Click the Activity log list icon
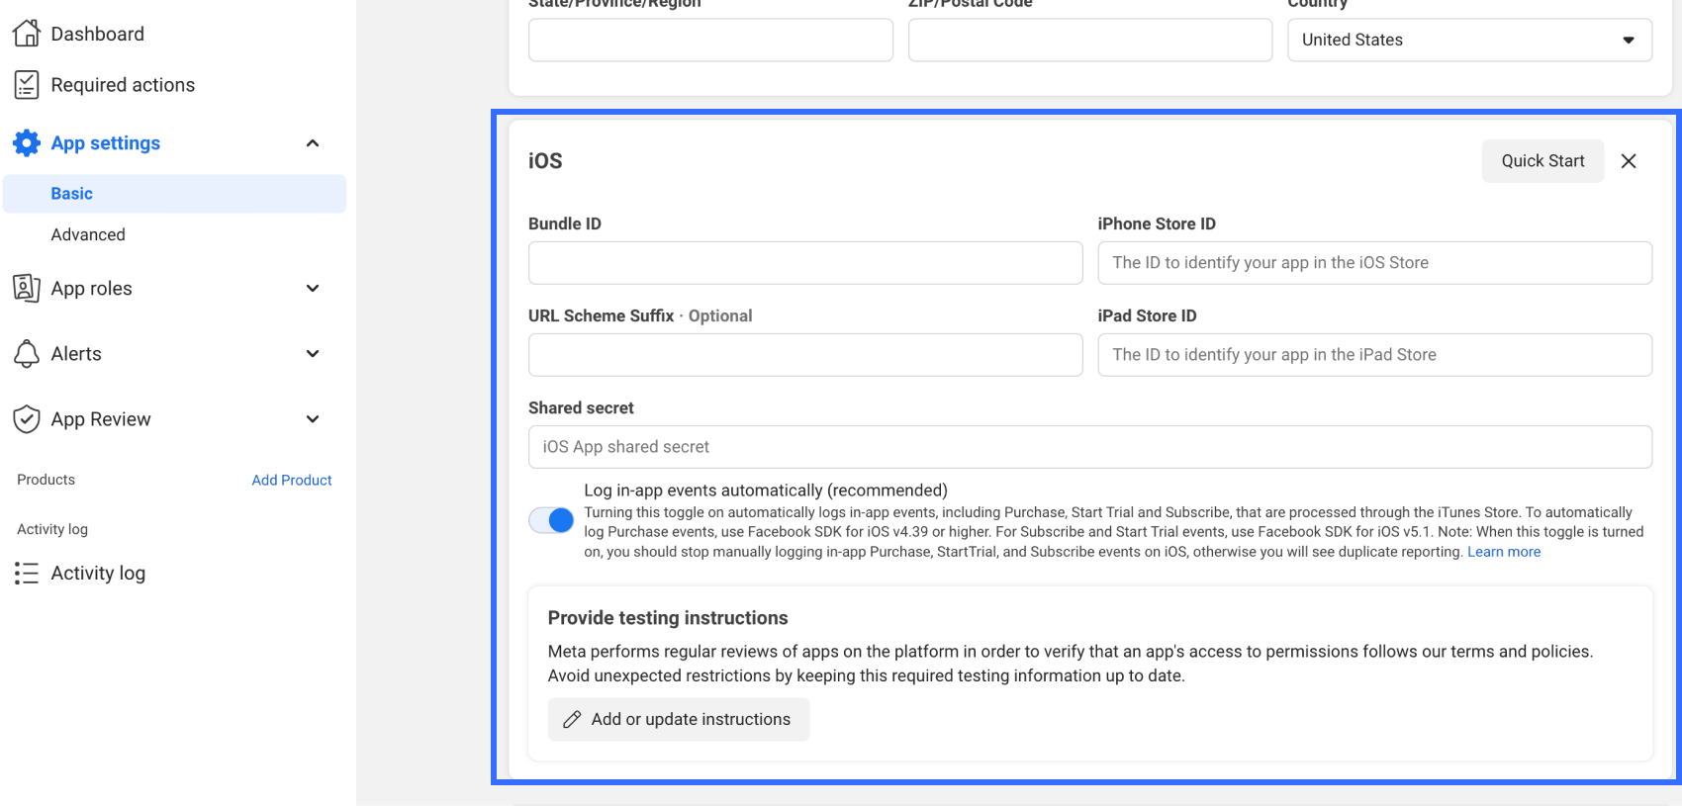1682x806 pixels. (x=26, y=573)
